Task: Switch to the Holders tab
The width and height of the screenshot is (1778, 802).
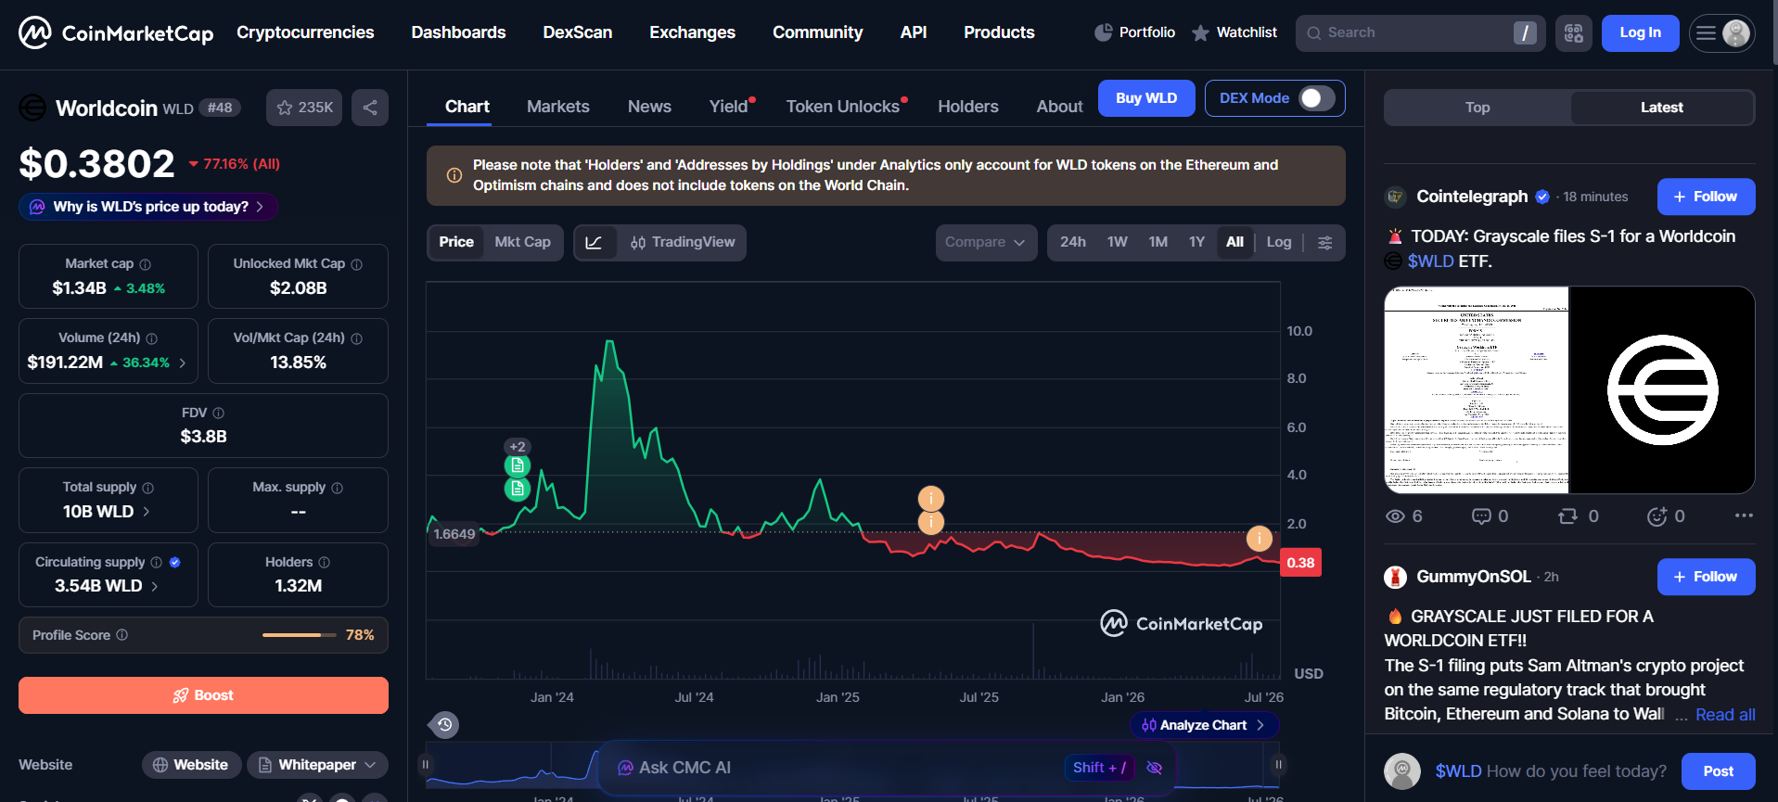Action: (968, 107)
